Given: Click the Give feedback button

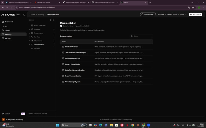Looking at the screenshot, I should click(x=148, y=14).
